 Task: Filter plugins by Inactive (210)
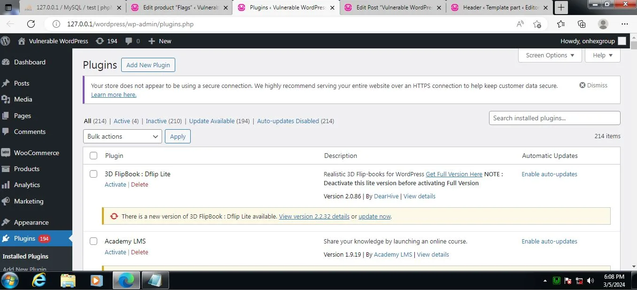pyautogui.click(x=163, y=121)
